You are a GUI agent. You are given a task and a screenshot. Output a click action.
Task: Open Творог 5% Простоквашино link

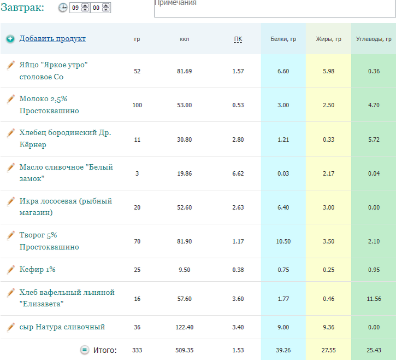[49, 241]
